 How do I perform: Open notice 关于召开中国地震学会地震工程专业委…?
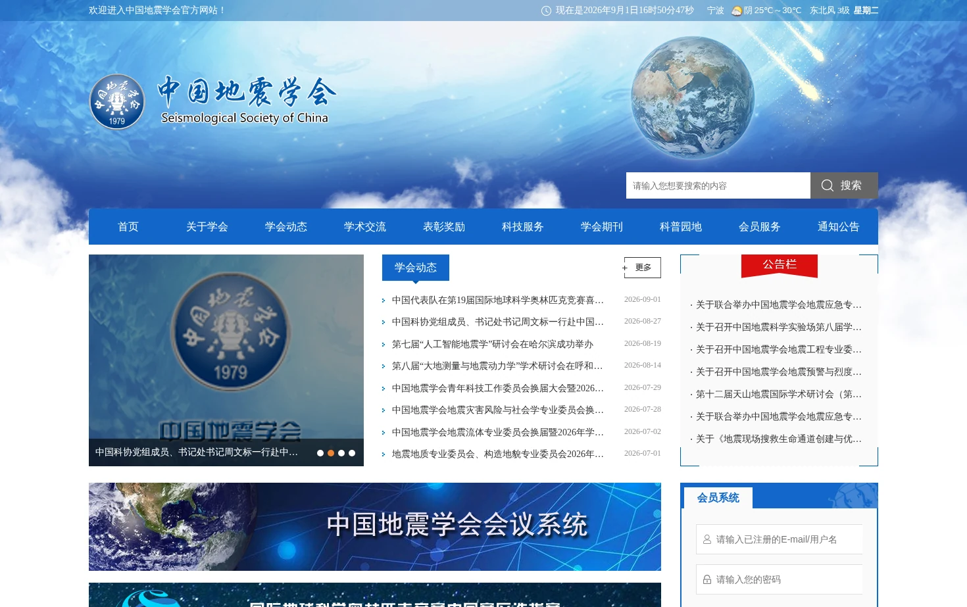[778, 349]
